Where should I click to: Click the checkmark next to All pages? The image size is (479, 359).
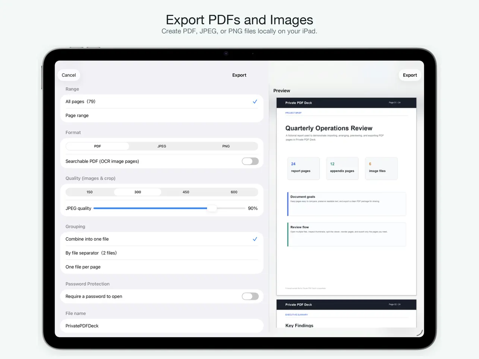(255, 101)
